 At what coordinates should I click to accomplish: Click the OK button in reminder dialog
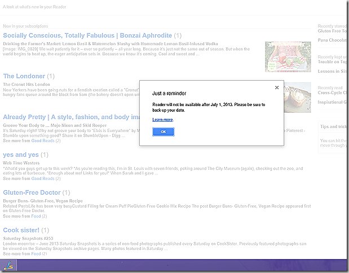(x=164, y=132)
